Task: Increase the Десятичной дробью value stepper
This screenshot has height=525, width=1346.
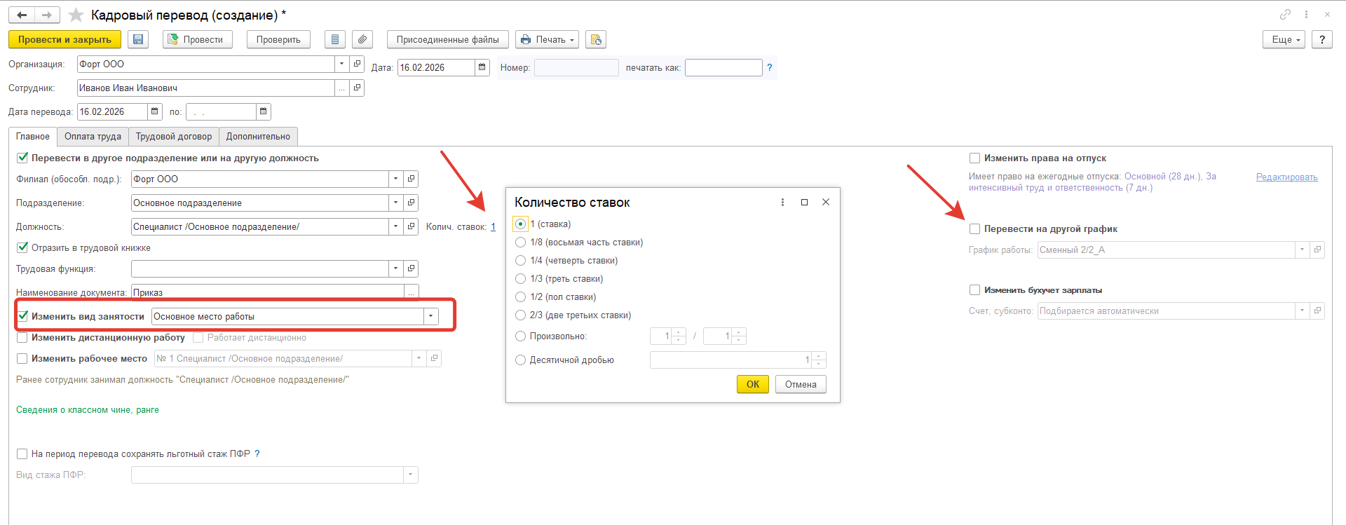Action: [819, 356]
